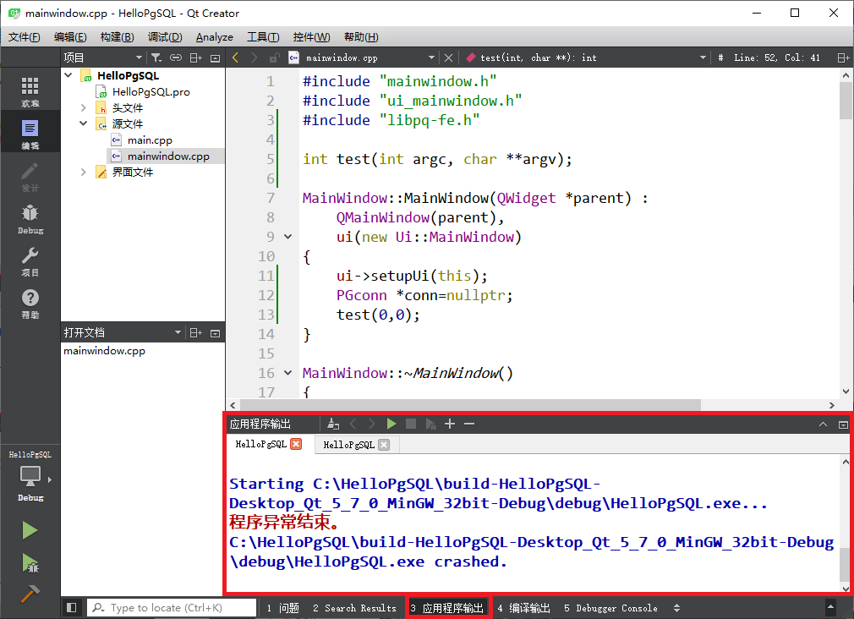
Task: Split the editor with the split icon
Action: (x=841, y=58)
